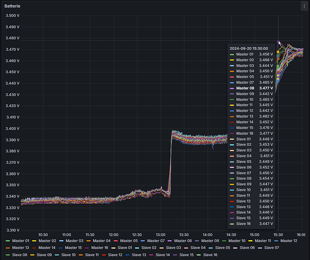This screenshot has width=310, height=260.
Task: Toggle Master 08 series in bottom legend
Action: [183, 241]
